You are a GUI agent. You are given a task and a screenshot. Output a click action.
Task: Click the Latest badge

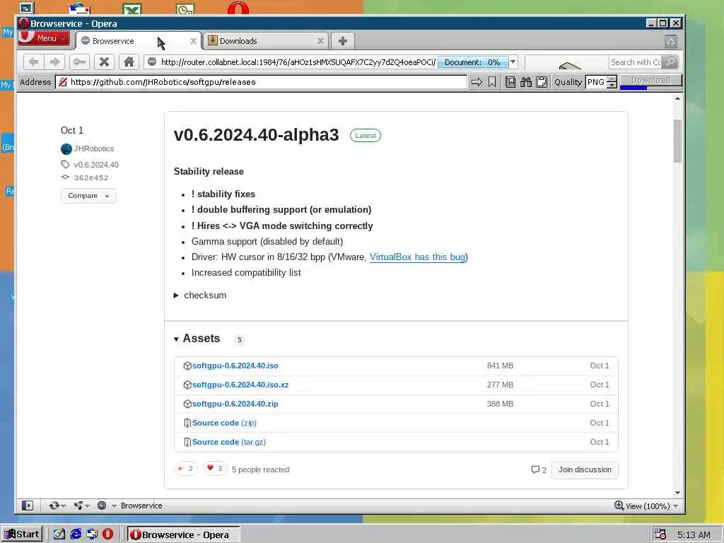click(366, 135)
